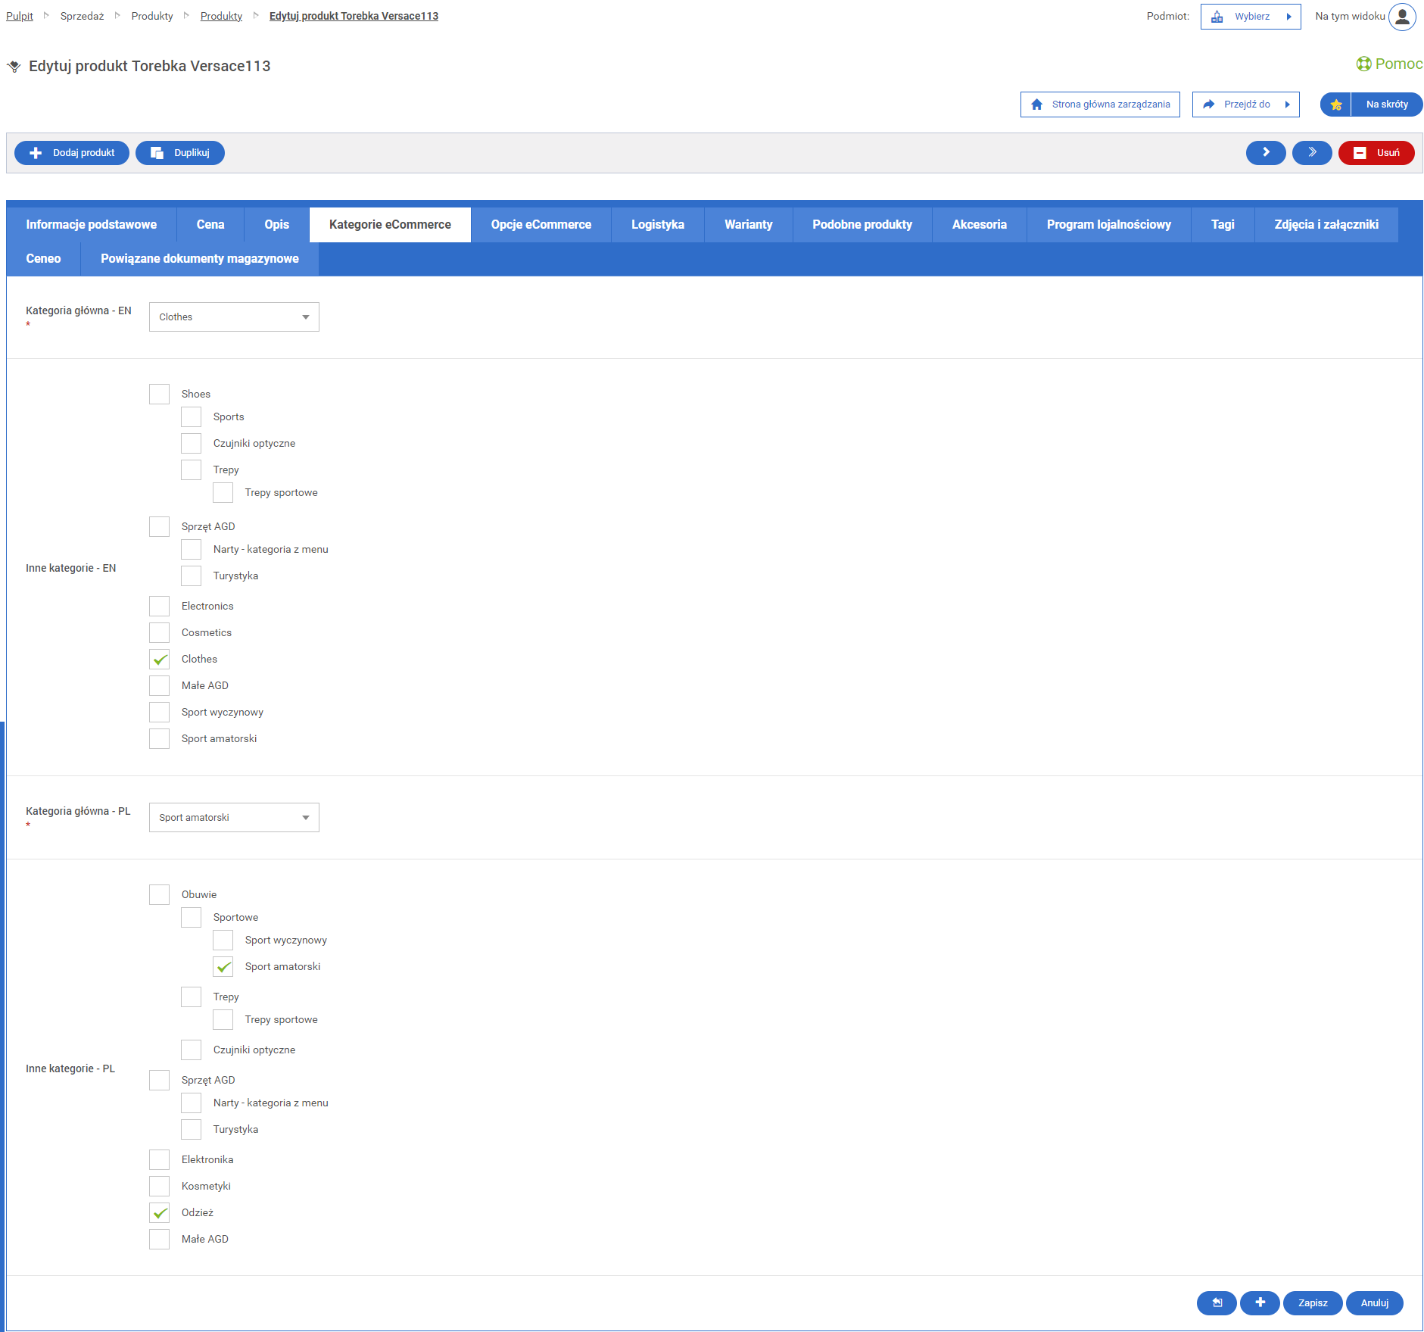Open the Zdjęcia i załączniki tab
This screenshot has height=1332, width=1424.
[1326, 225]
